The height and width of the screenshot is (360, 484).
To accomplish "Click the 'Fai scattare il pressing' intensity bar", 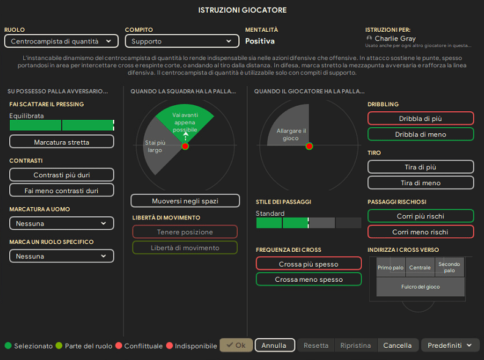I will click(62, 125).
